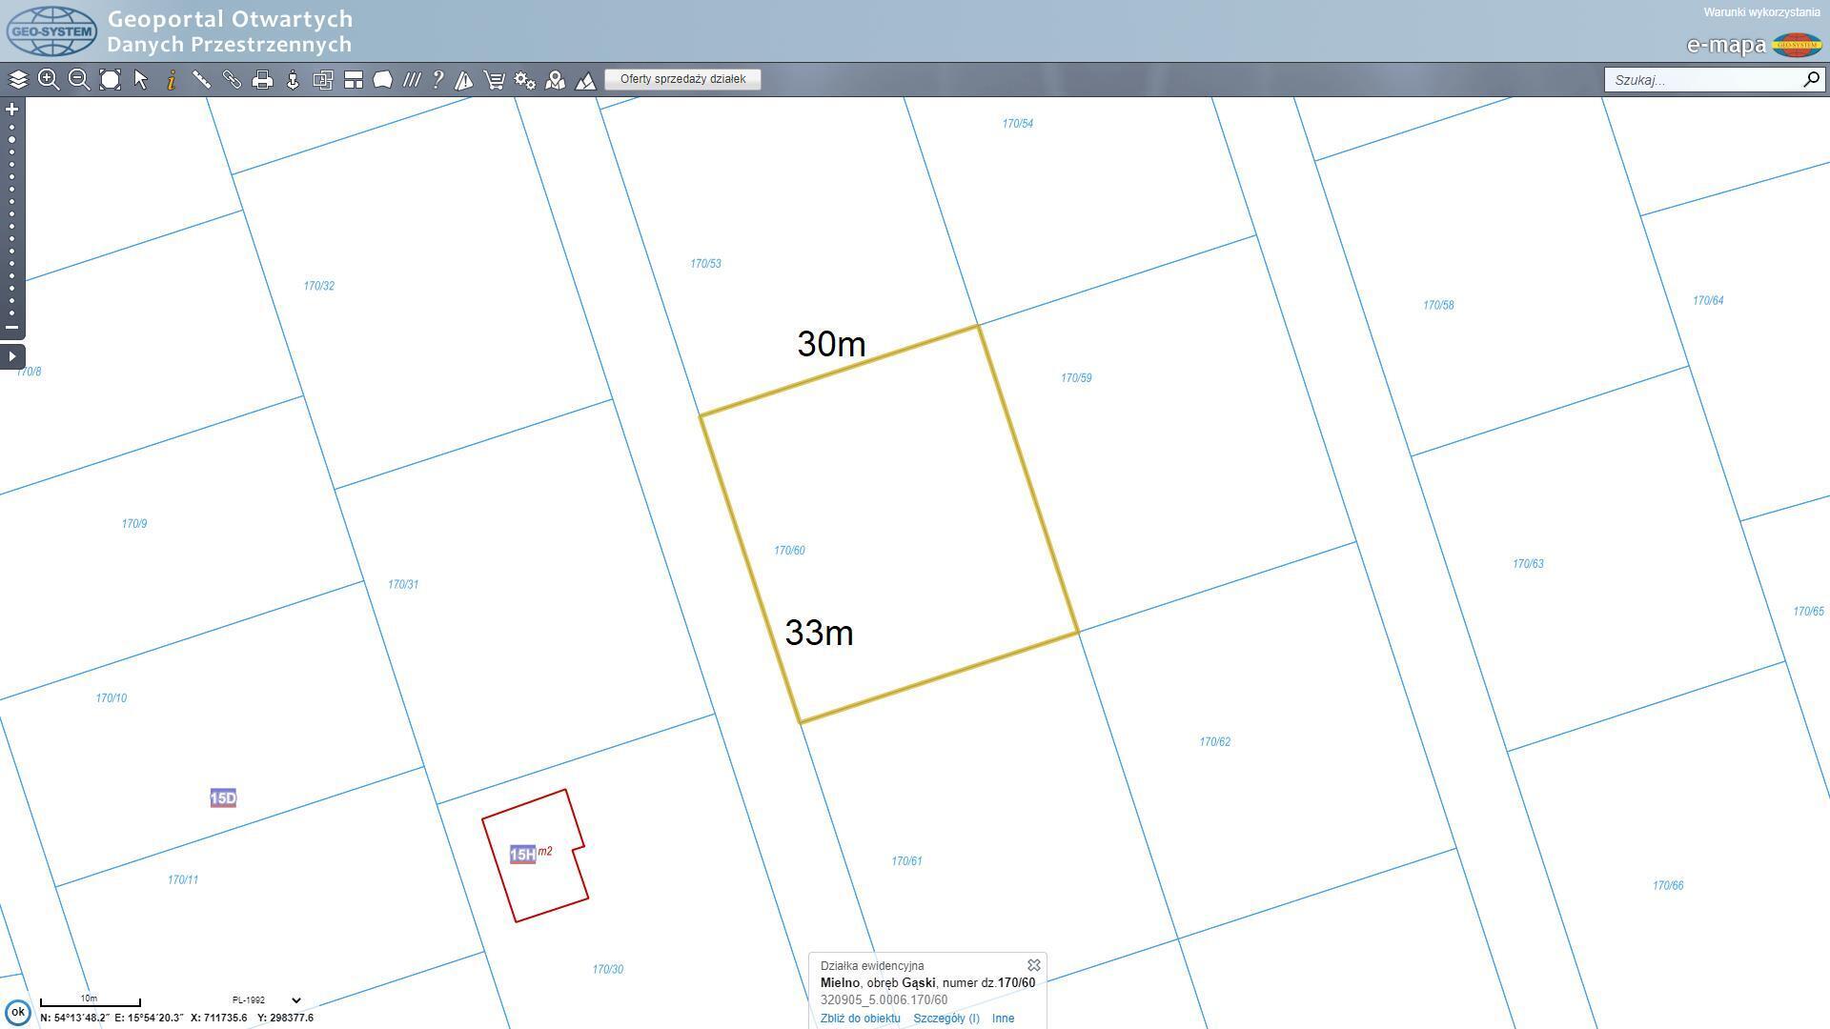Screen dimensions: 1830x1029
Task: Click parcel label 170/62
Action: pos(1214,742)
